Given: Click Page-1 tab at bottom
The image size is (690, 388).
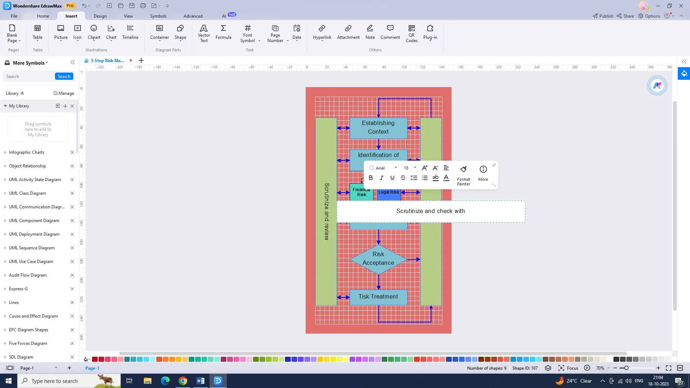Looking at the screenshot, I should click(x=92, y=368).
